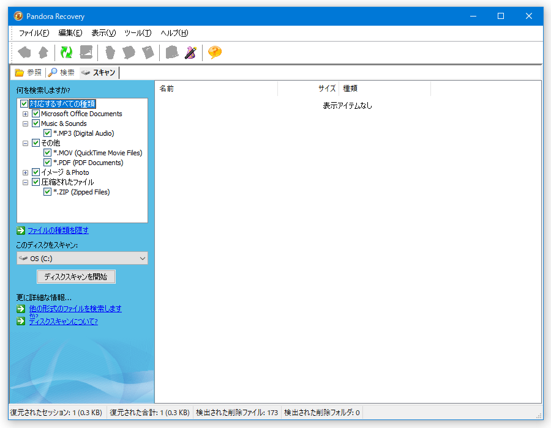Click the Pandora Recovery title bar icon
This screenshot has height=428, width=551.
[18, 16]
